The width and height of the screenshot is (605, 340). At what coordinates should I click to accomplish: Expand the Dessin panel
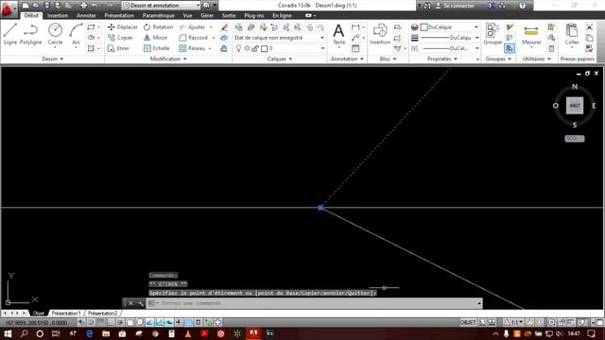click(53, 59)
